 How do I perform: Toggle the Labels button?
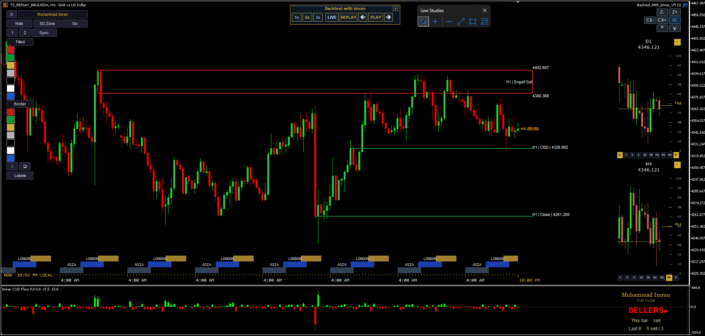tap(20, 176)
